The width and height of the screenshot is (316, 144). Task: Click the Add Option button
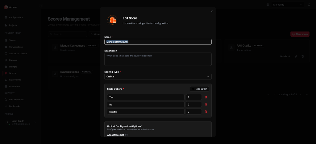199,89
